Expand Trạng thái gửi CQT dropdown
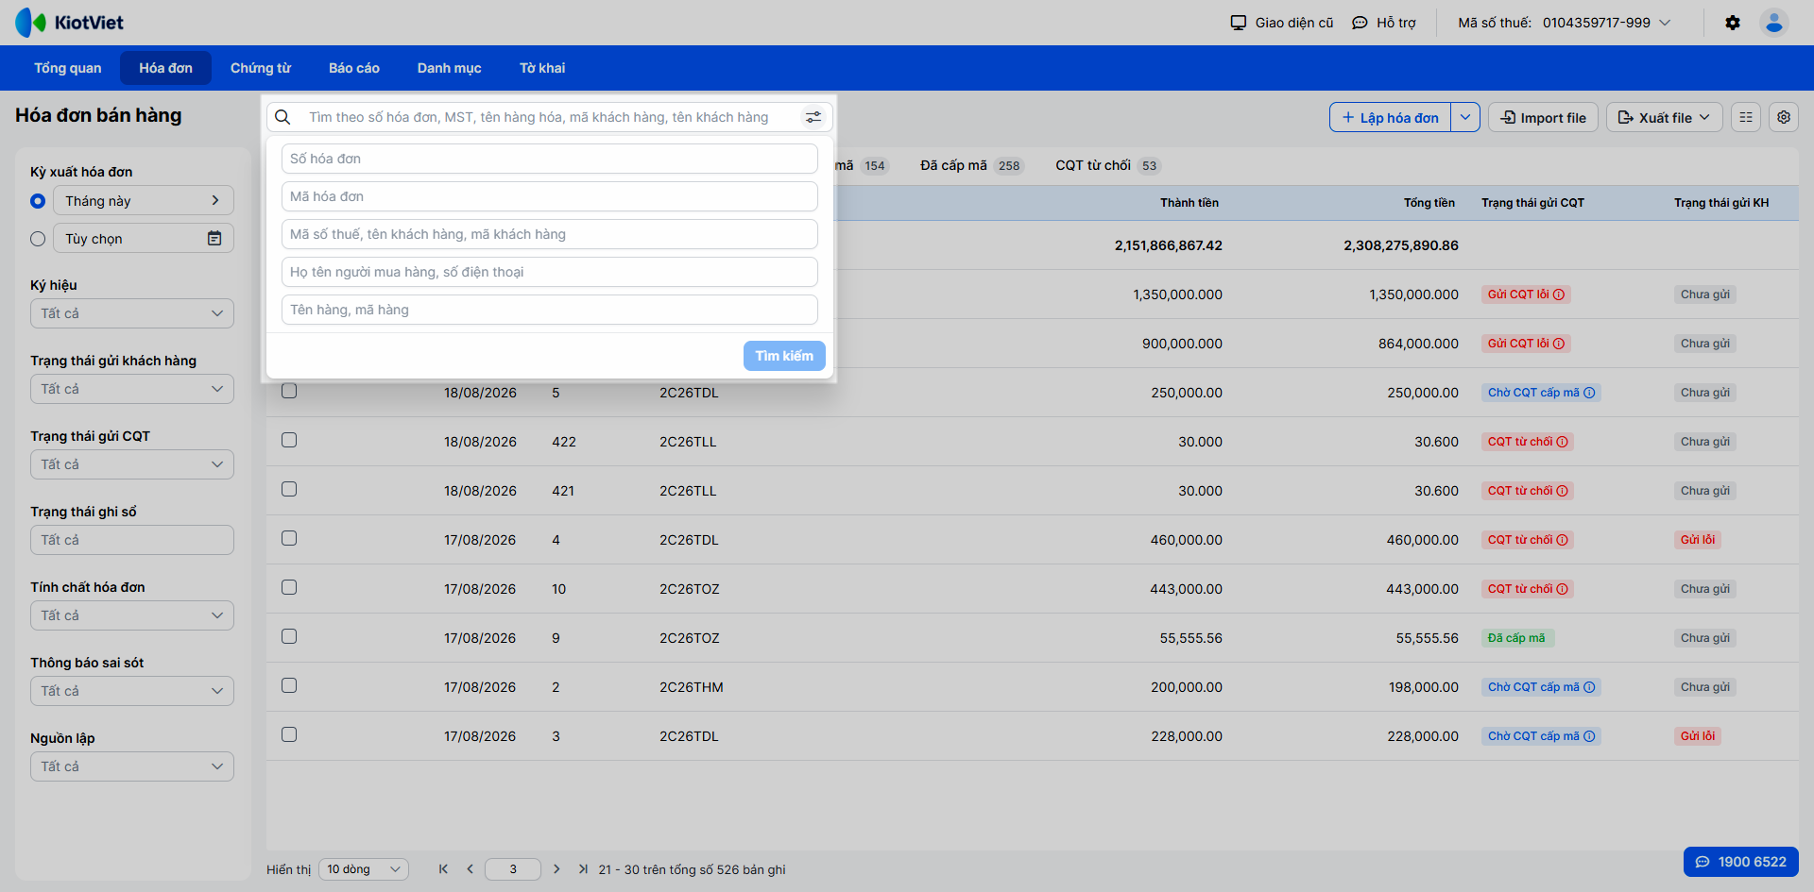 (132, 464)
